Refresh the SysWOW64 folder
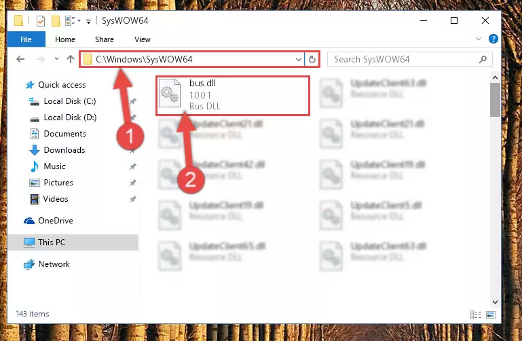The width and height of the screenshot is (522, 341). tap(312, 59)
